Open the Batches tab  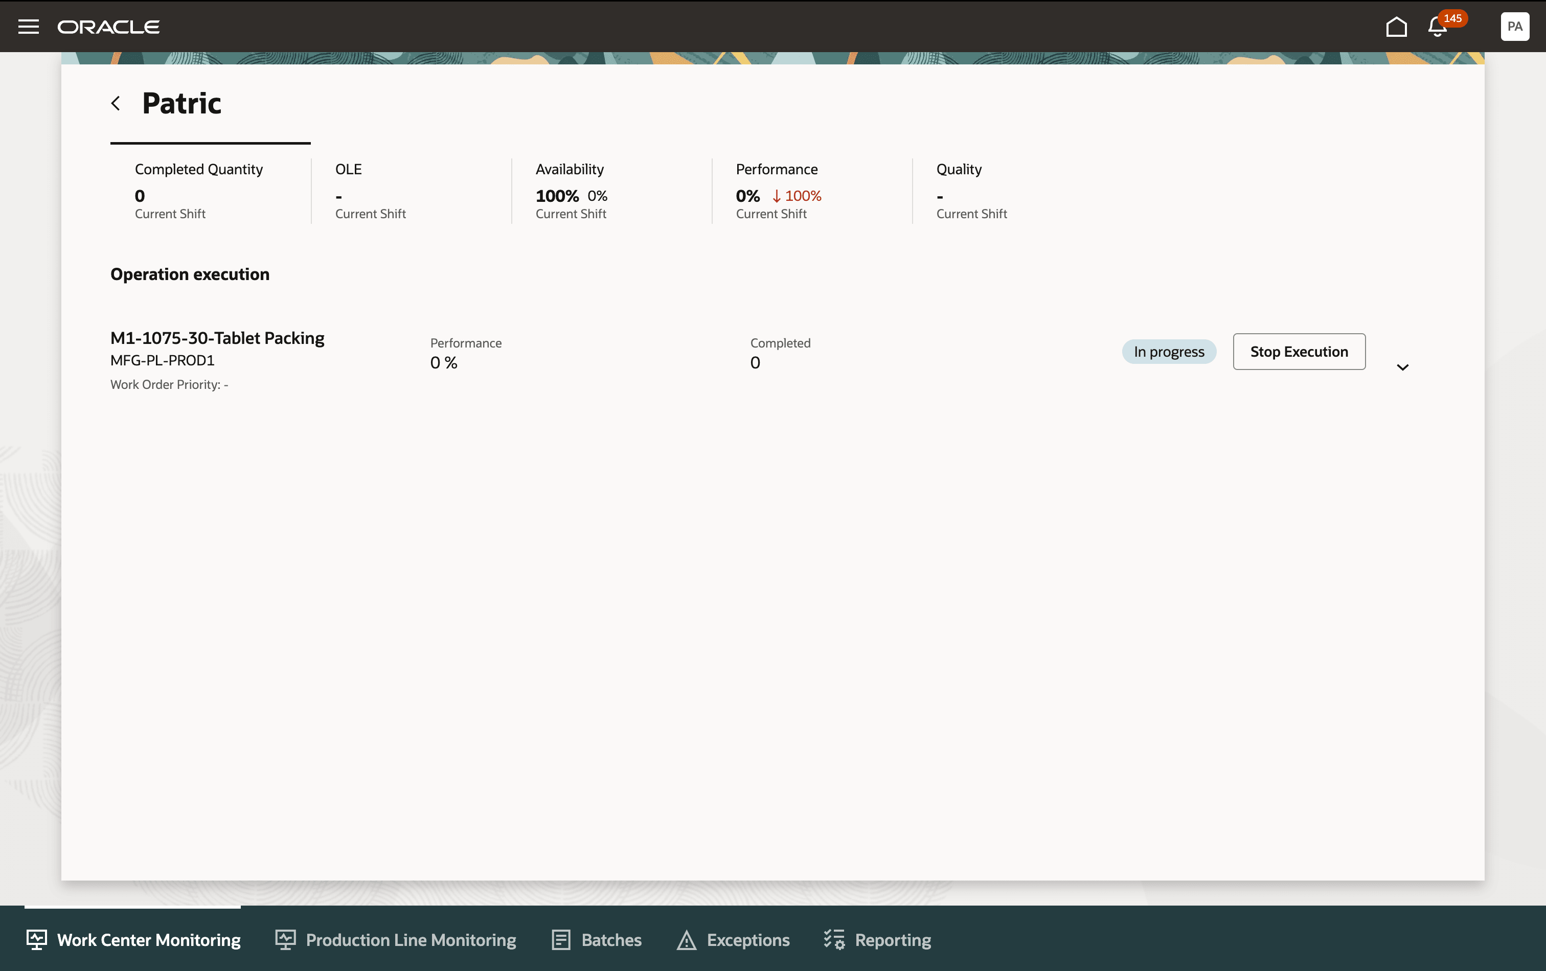click(610, 939)
